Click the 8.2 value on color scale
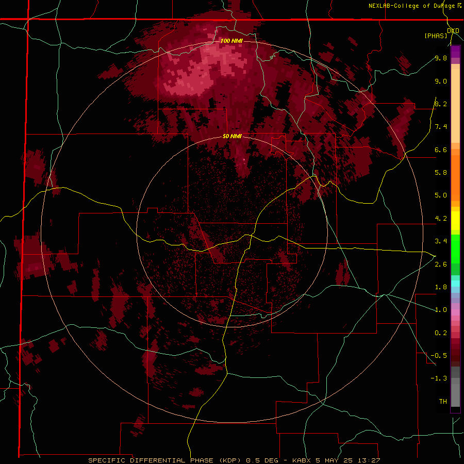Viewport: 464px width, 464px height. (x=441, y=104)
